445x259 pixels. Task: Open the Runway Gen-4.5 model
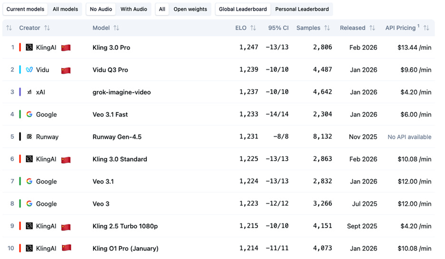117,137
